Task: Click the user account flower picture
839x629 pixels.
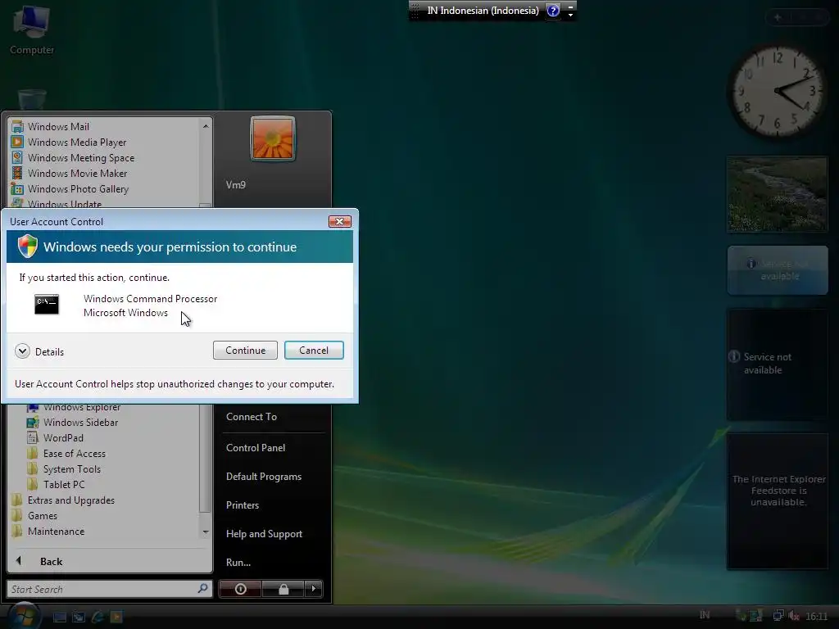Action: coord(273,138)
